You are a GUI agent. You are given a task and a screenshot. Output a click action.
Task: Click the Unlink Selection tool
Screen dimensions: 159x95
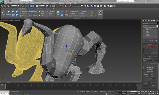click(x=5, y=6)
